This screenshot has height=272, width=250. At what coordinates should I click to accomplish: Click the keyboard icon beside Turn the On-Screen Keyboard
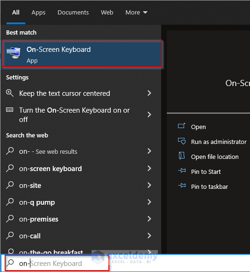pyautogui.click(x=9, y=110)
